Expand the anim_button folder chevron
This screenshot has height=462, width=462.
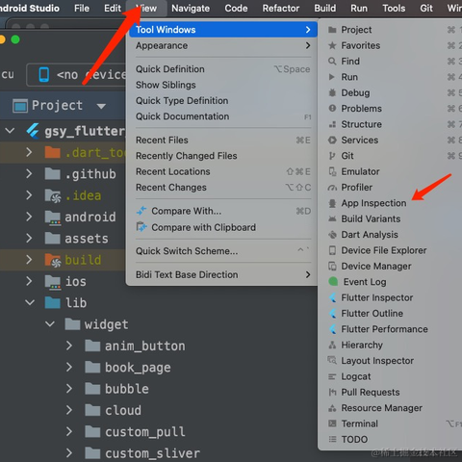pyautogui.click(x=69, y=346)
